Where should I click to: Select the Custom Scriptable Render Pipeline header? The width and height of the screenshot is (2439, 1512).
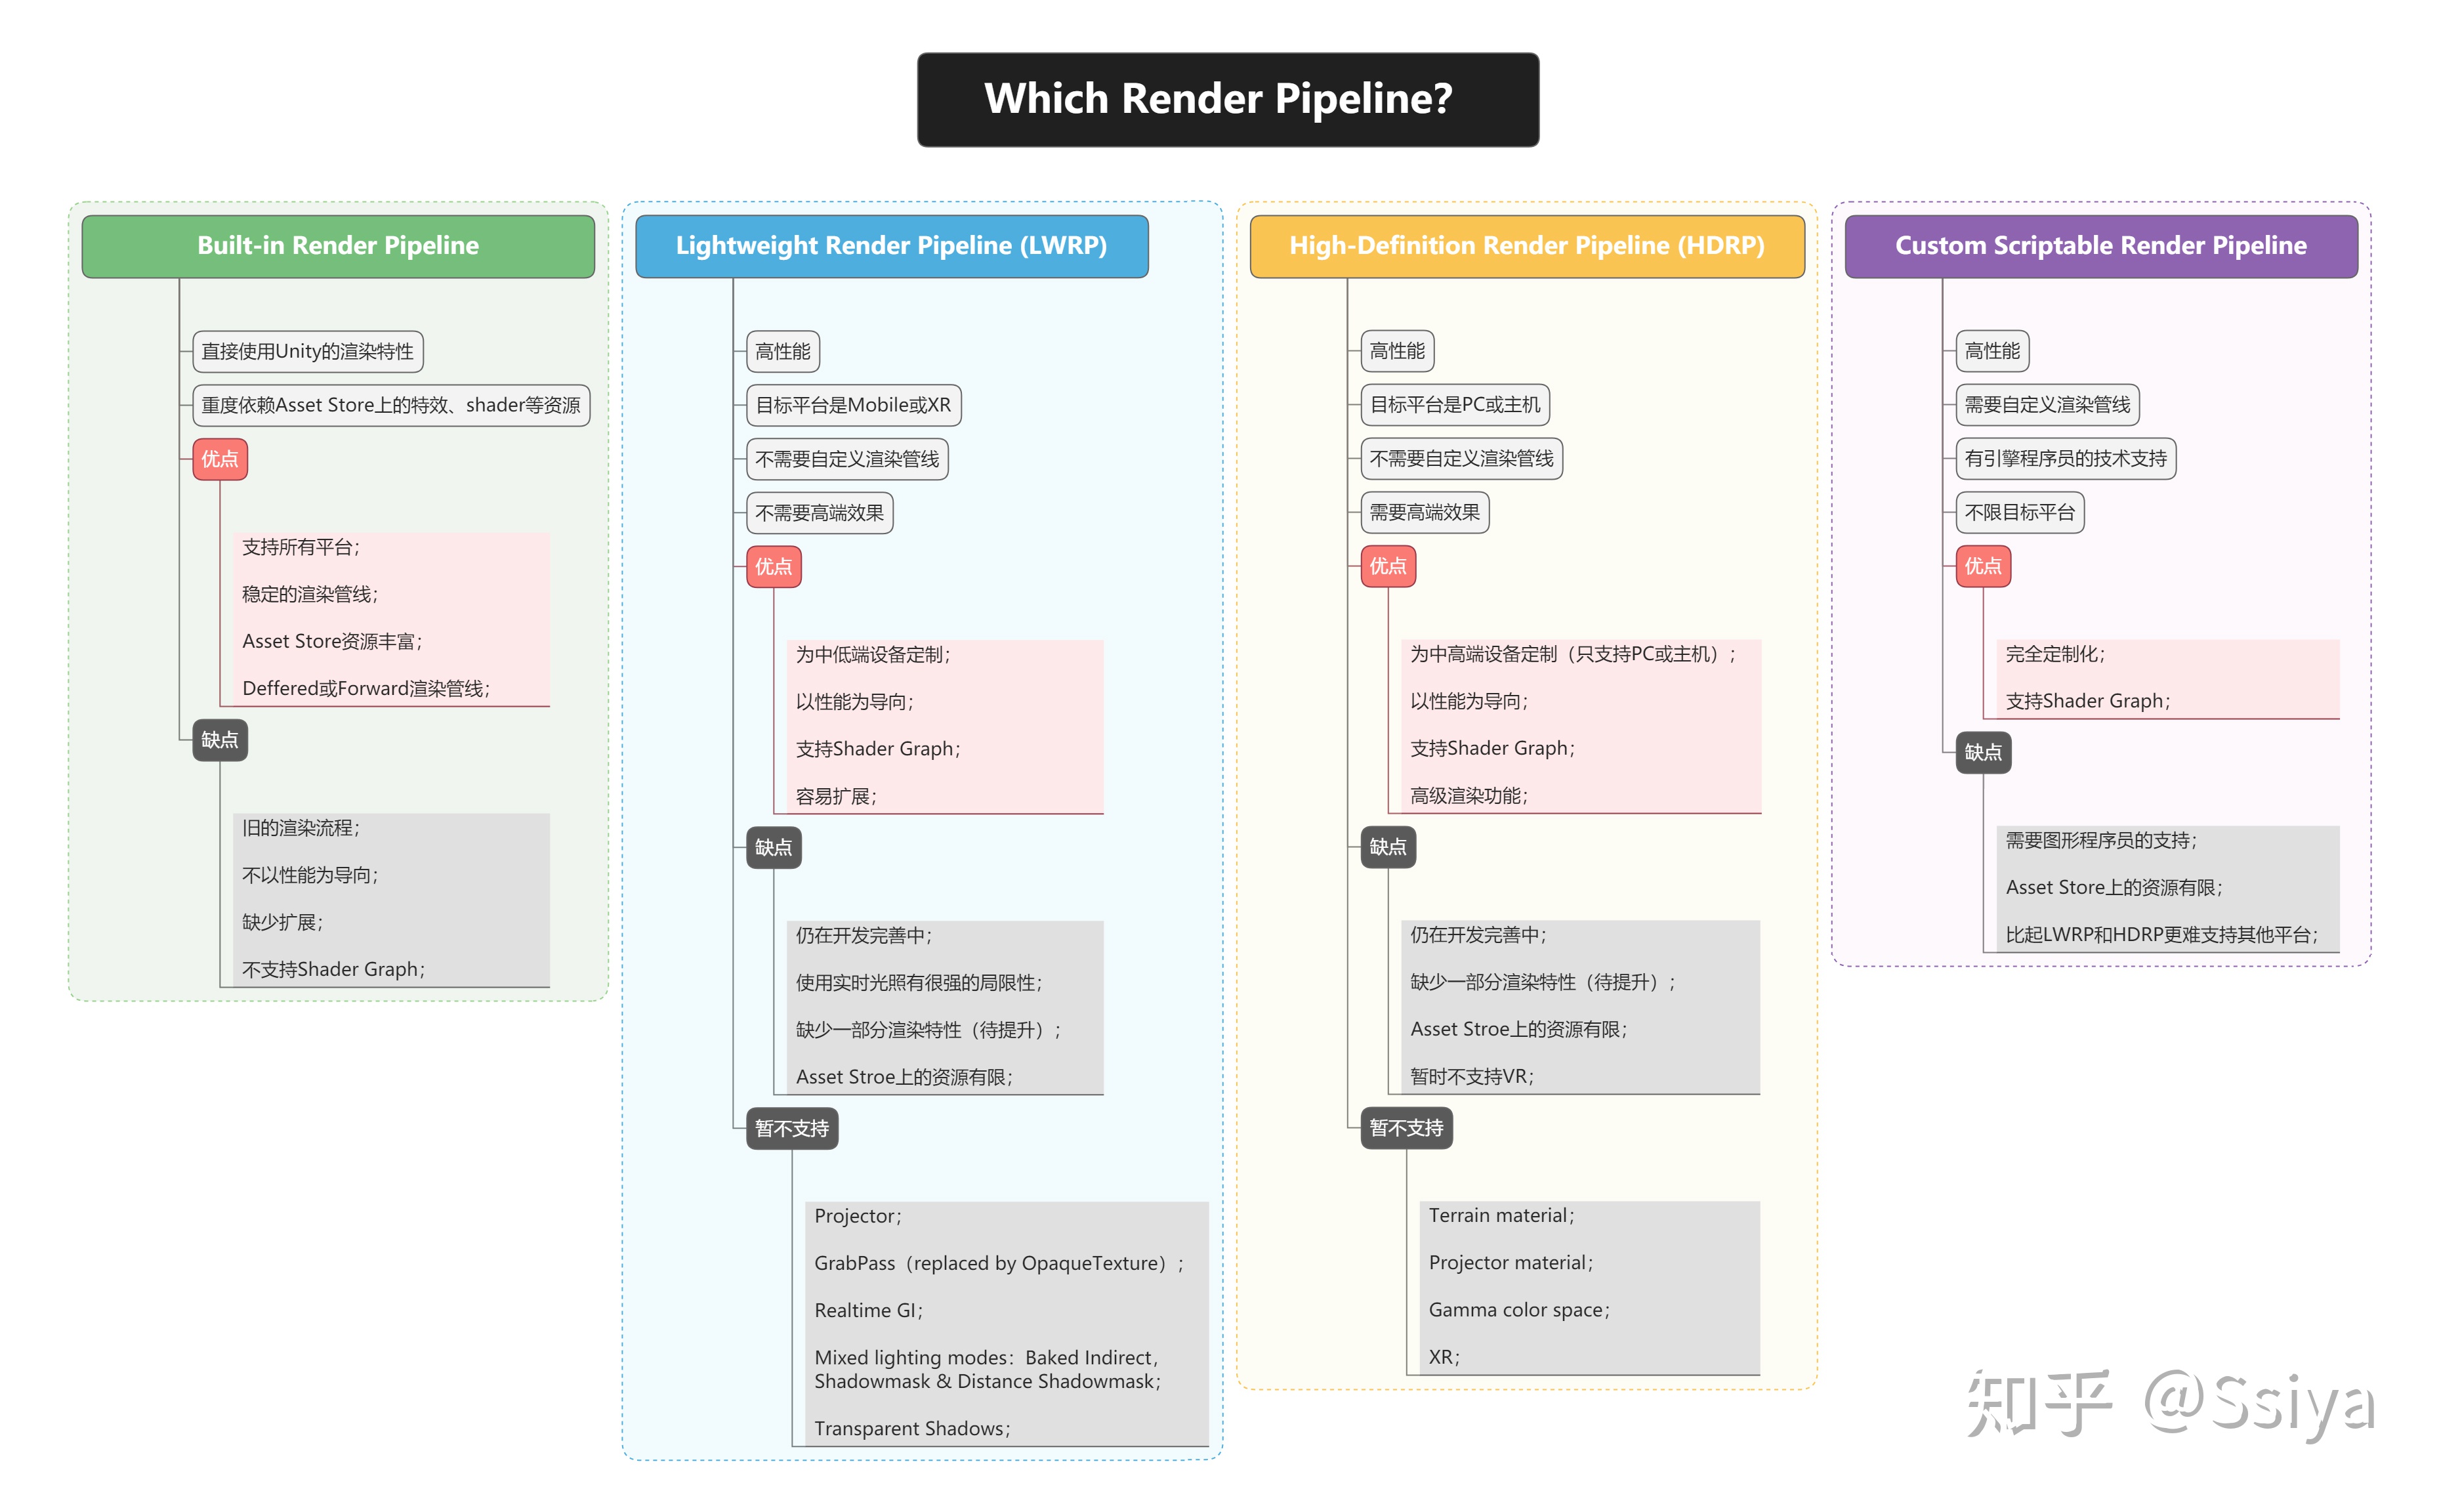tap(2099, 246)
